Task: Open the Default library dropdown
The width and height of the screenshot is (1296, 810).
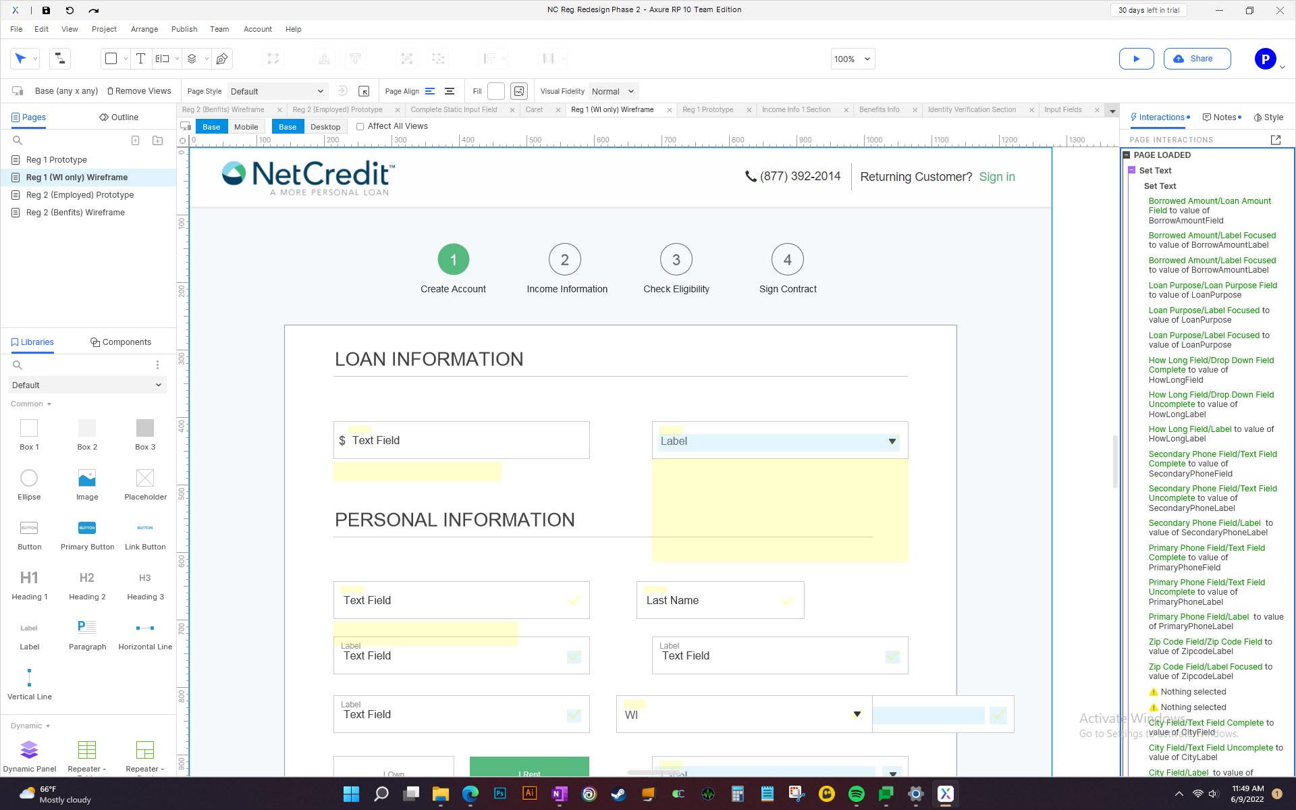Action: click(87, 385)
